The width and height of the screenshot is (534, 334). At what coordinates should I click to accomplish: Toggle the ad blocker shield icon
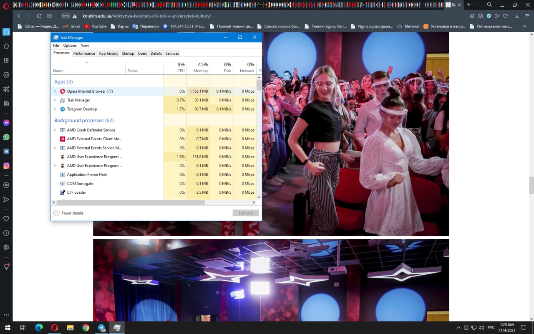[489, 16]
